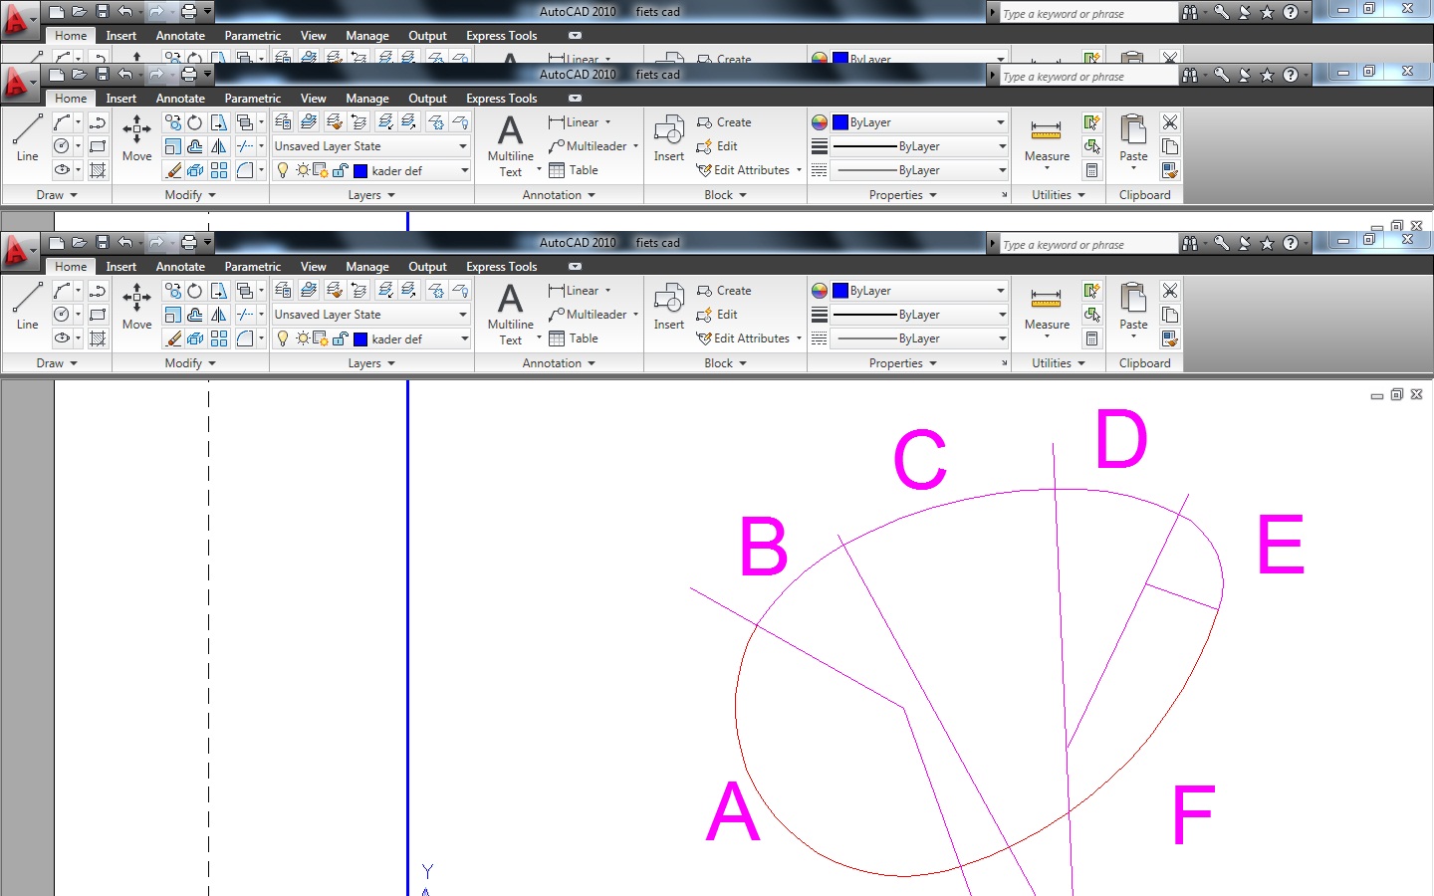Choose the Move tool in the lowest ribbon
Viewport: 1434px width, 896px height.
pyautogui.click(x=136, y=305)
